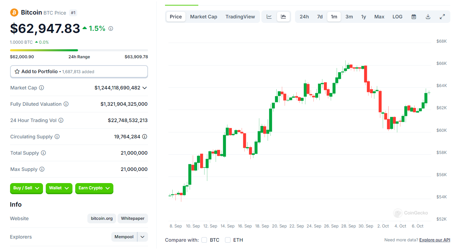Click the #1 rank badge

[73, 13]
